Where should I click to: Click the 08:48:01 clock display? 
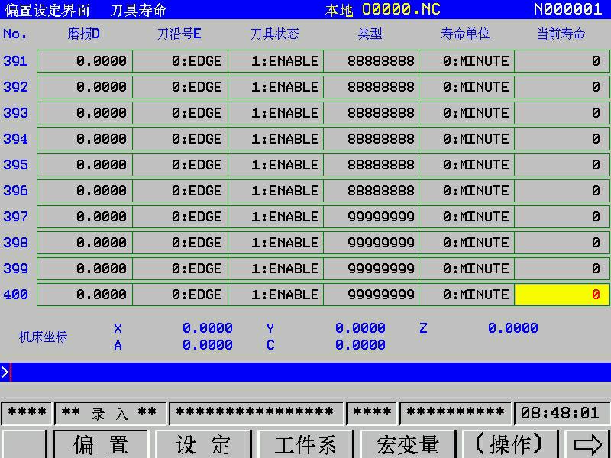(560, 413)
